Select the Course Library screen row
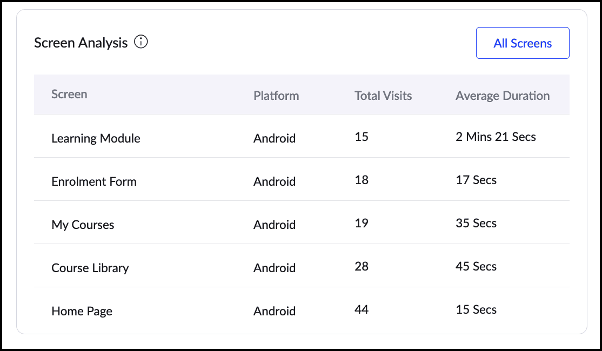The height and width of the screenshot is (351, 602). [x=90, y=268]
